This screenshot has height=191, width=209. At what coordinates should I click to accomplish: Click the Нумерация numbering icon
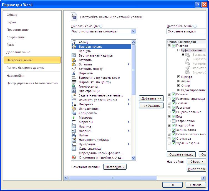point(74,144)
